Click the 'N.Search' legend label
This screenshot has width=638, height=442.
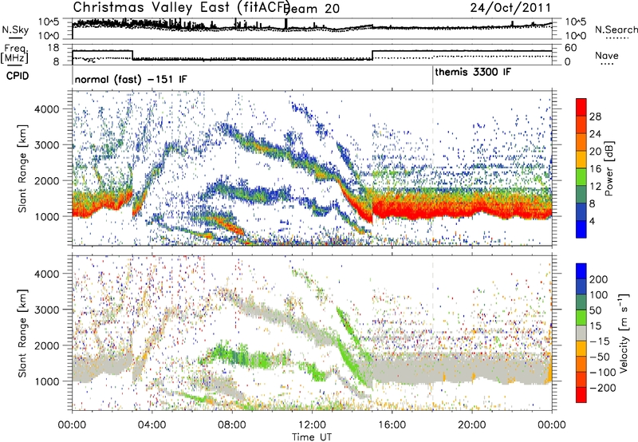tap(616, 30)
